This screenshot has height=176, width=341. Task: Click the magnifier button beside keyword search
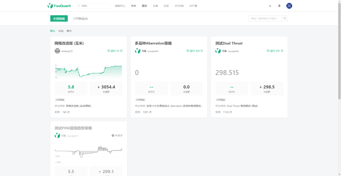tap(285, 19)
